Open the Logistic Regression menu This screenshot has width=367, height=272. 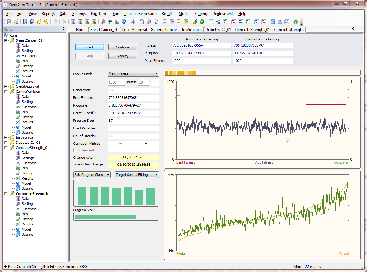click(x=140, y=14)
